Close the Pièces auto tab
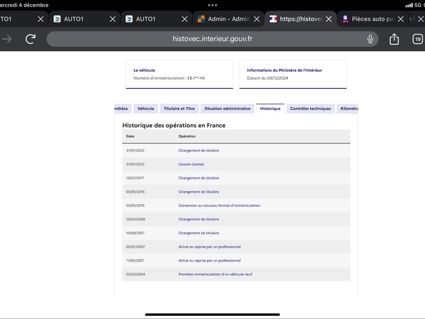The width and height of the screenshot is (425, 319). (x=401, y=19)
